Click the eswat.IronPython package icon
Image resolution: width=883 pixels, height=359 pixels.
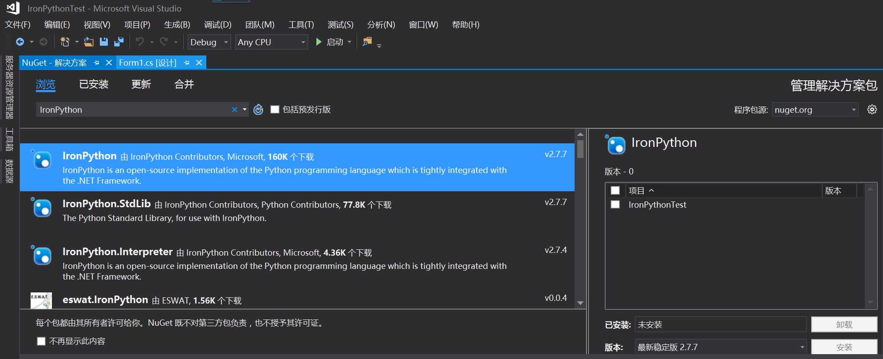pyautogui.click(x=41, y=300)
